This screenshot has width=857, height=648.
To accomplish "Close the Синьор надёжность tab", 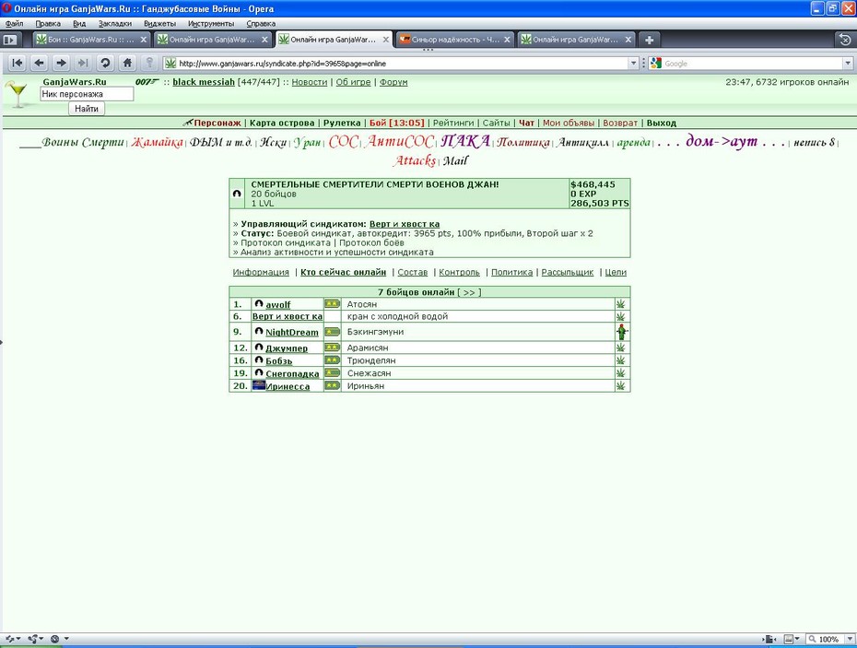I will click(507, 40).
